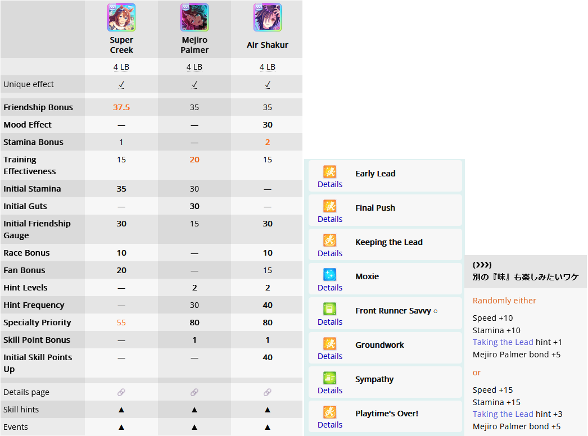Viewport: 588px width, 436px height.
Task: Expand Skill hints for Super Creek
Action: pos(121,410)
